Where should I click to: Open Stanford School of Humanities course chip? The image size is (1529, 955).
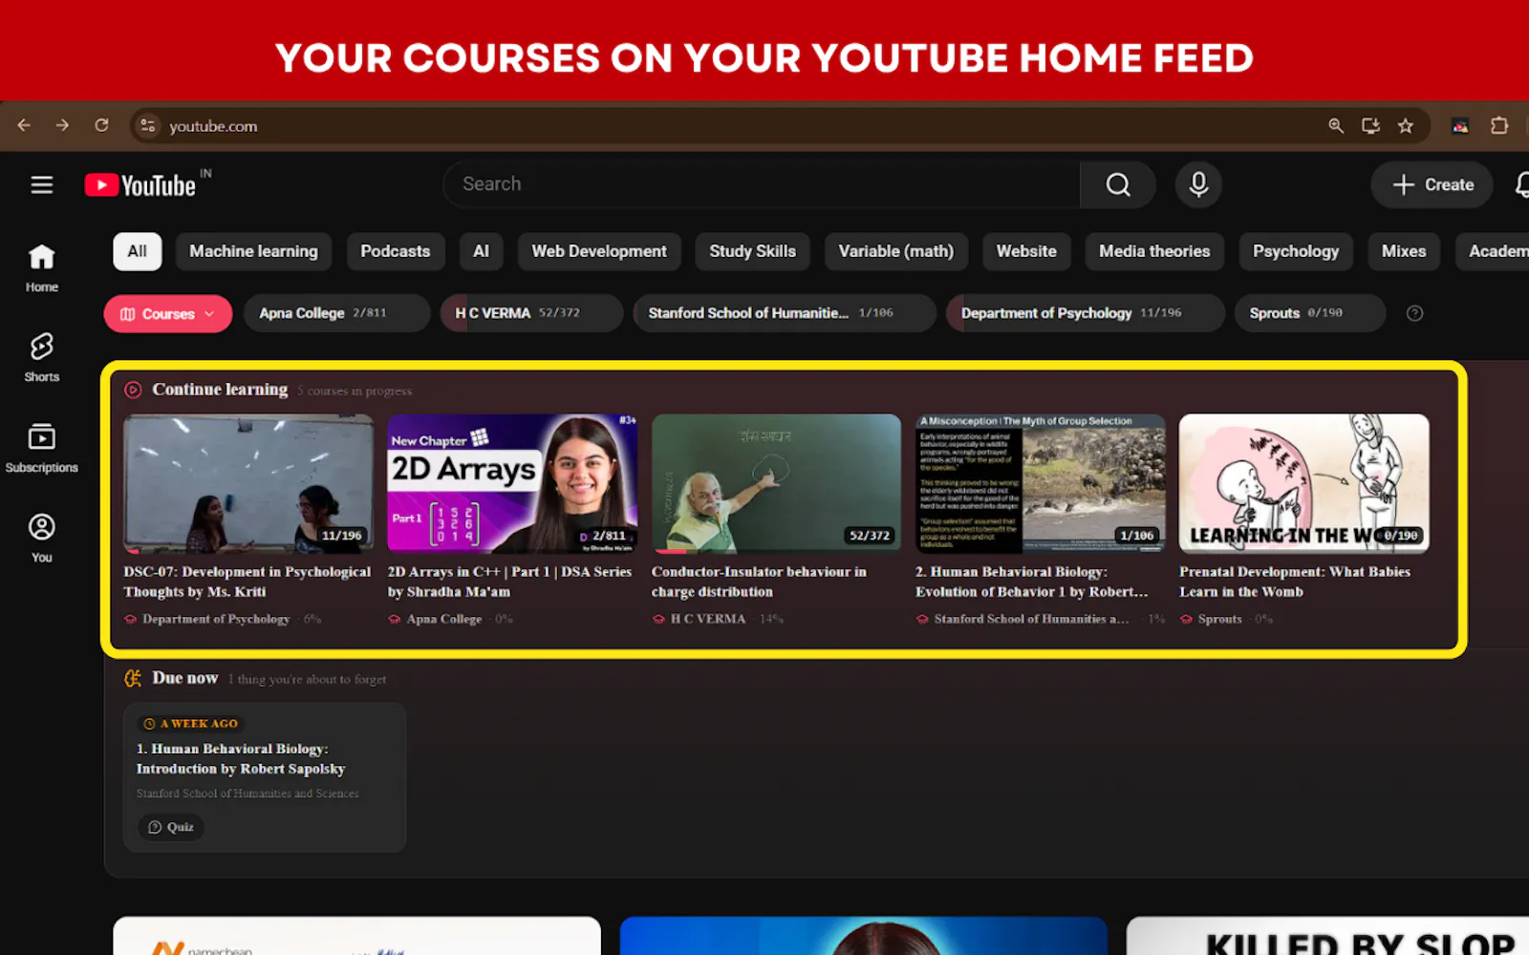785,313
